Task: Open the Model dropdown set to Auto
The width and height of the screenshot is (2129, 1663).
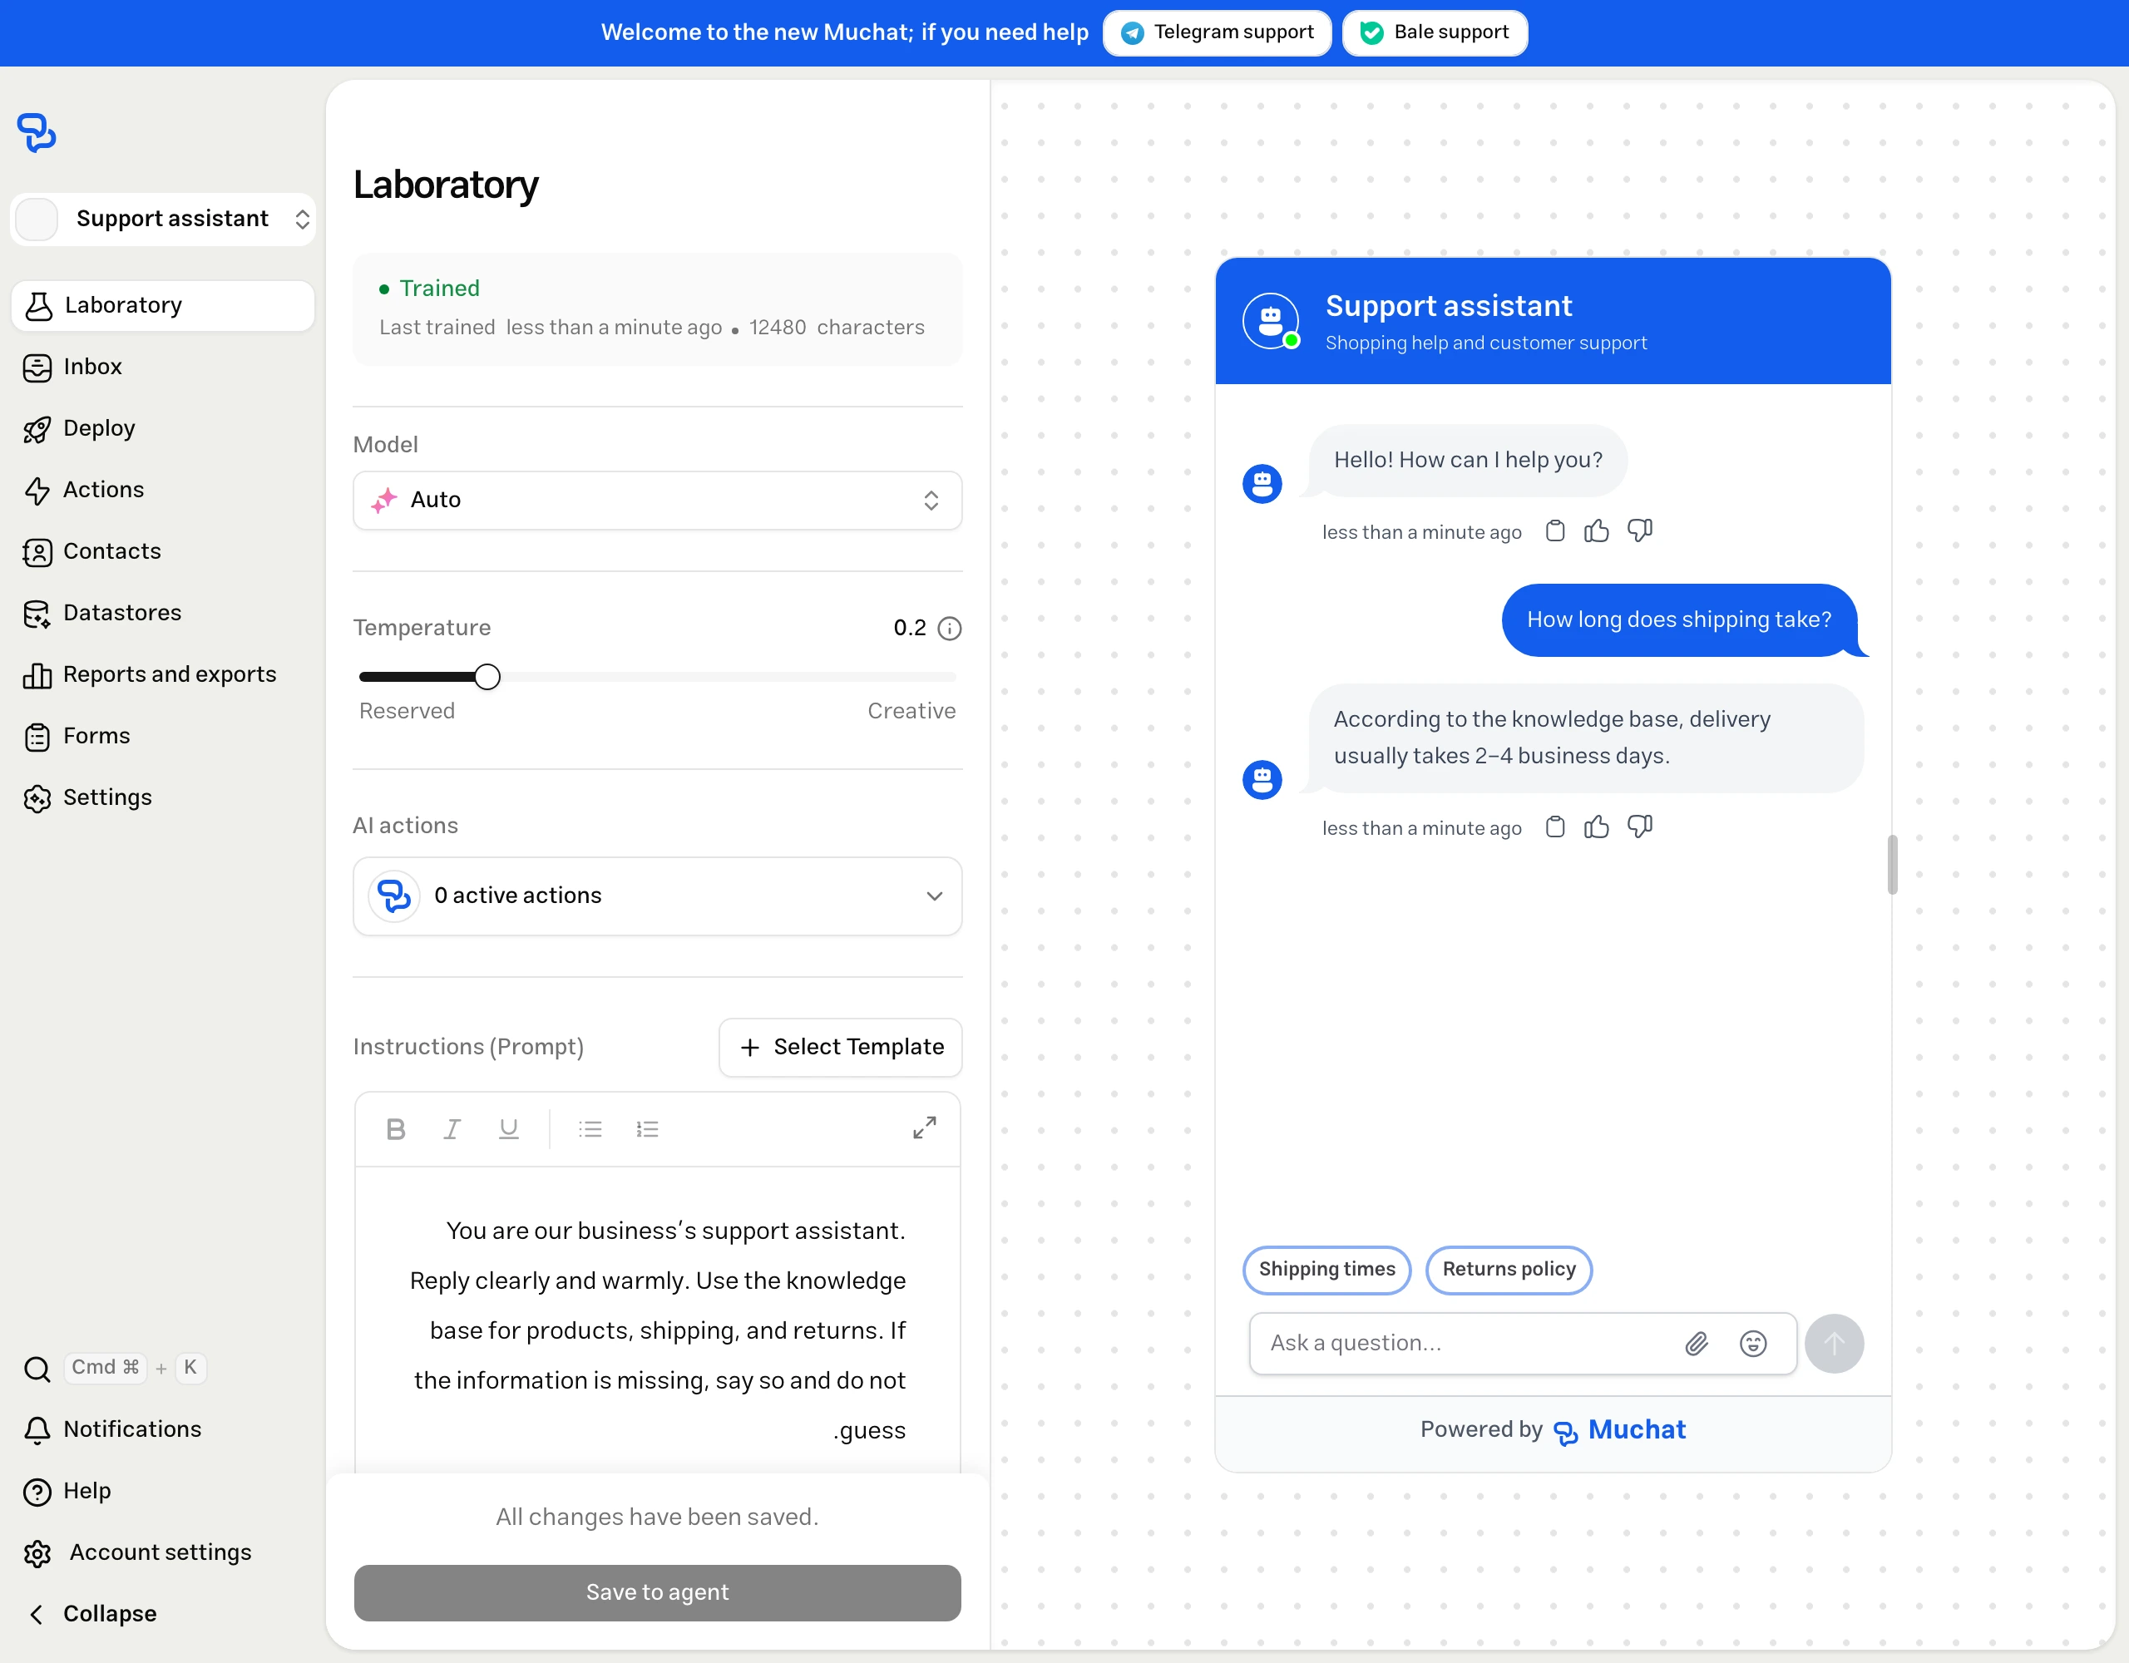Action: click(x=657, y=500)
